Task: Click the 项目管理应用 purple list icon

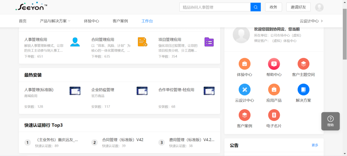Action: click(x=209, y=42)
